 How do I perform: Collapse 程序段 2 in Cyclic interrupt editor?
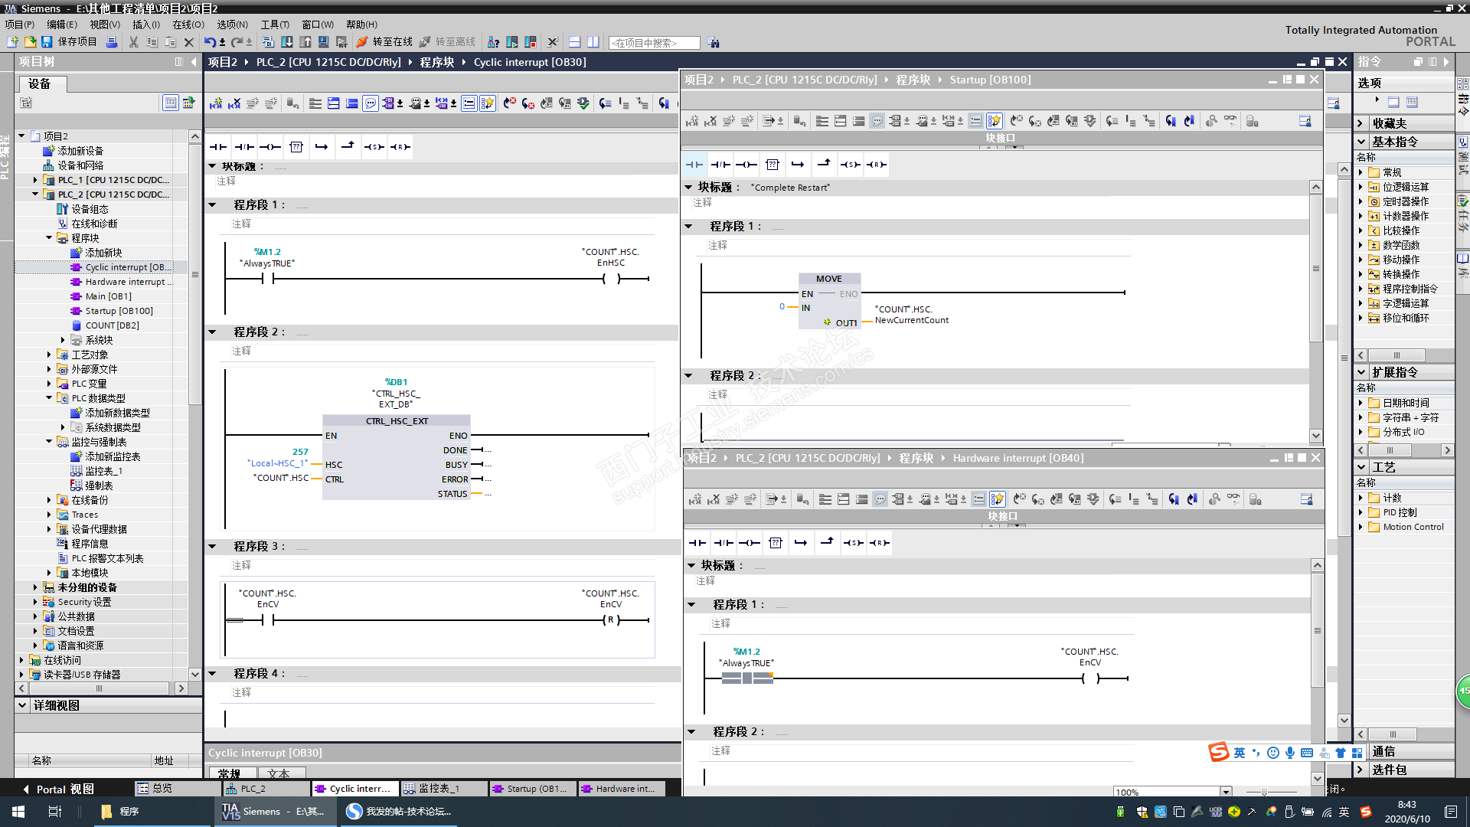tap(213, 332)
